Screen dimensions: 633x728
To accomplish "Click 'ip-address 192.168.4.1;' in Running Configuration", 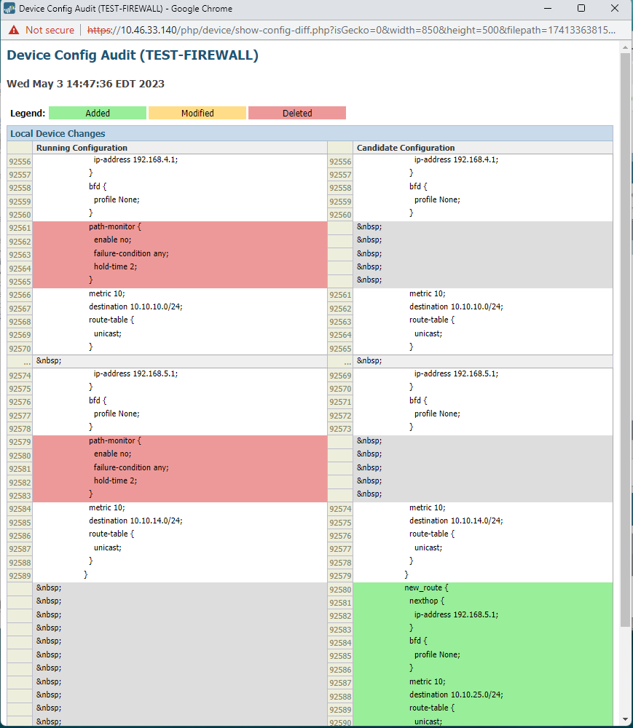I will tap(135, 159).
